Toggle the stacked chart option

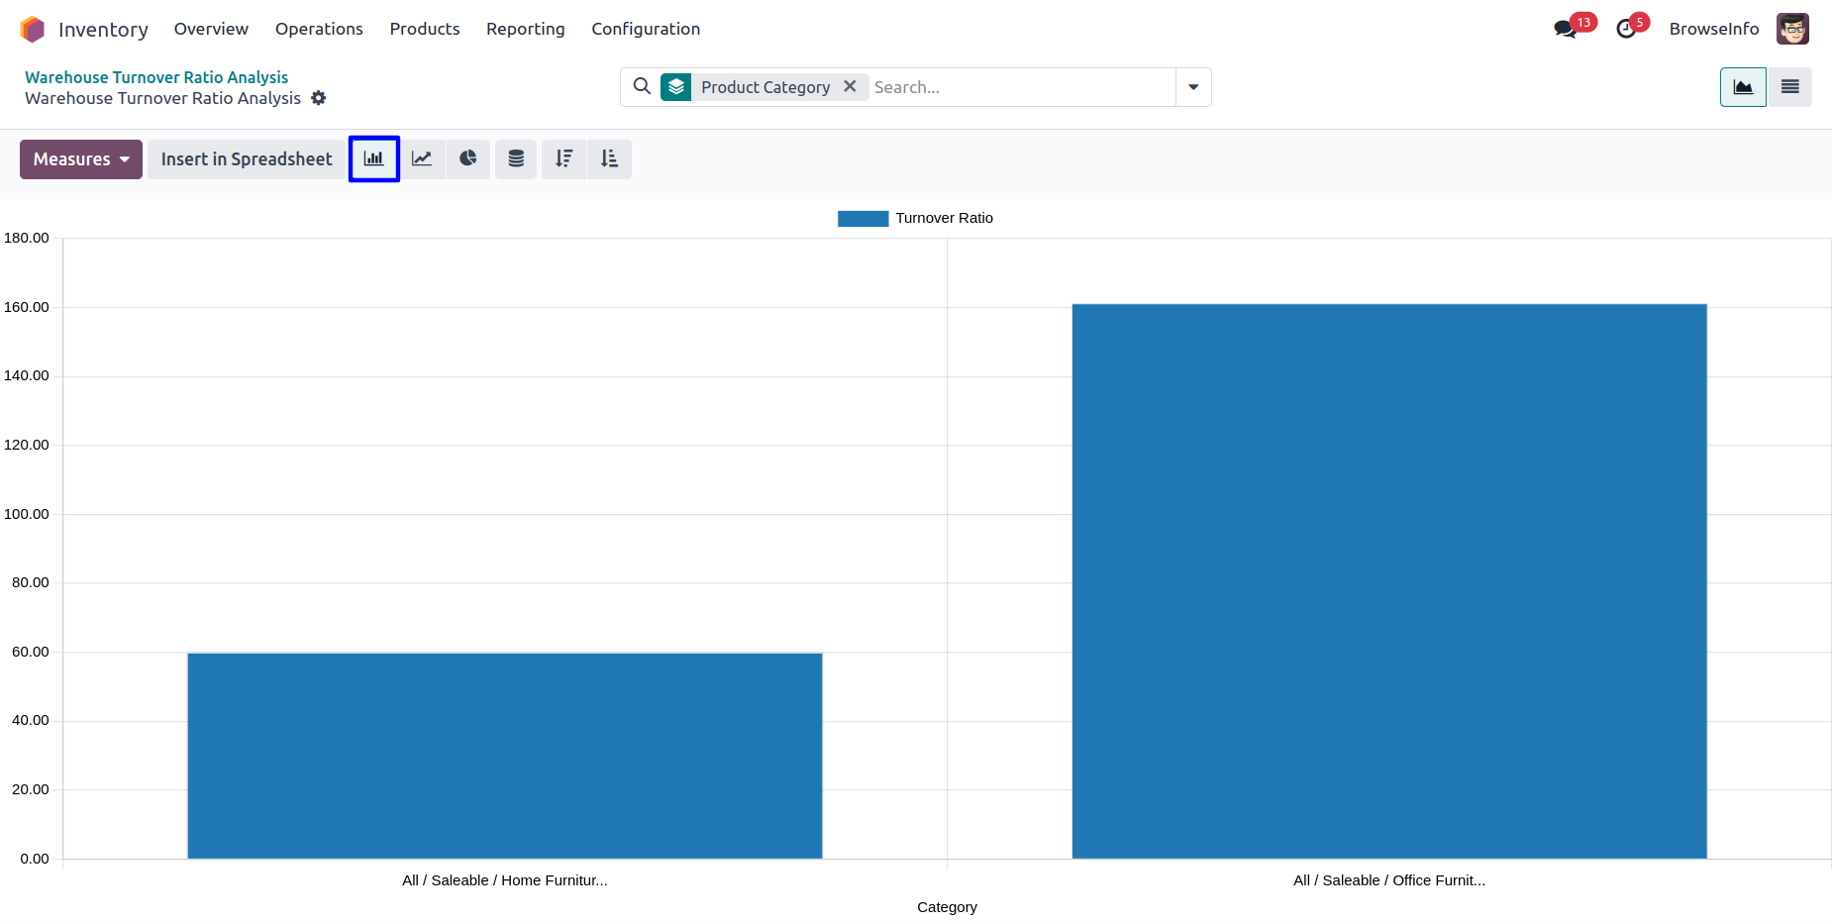click(x=516, y=158)
